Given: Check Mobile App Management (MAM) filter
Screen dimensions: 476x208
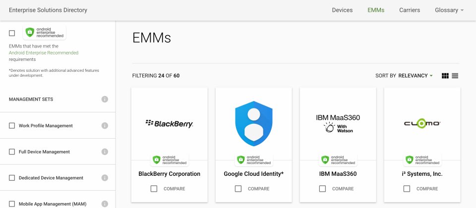Looking at the screenshot, I should tap(12, 204).
